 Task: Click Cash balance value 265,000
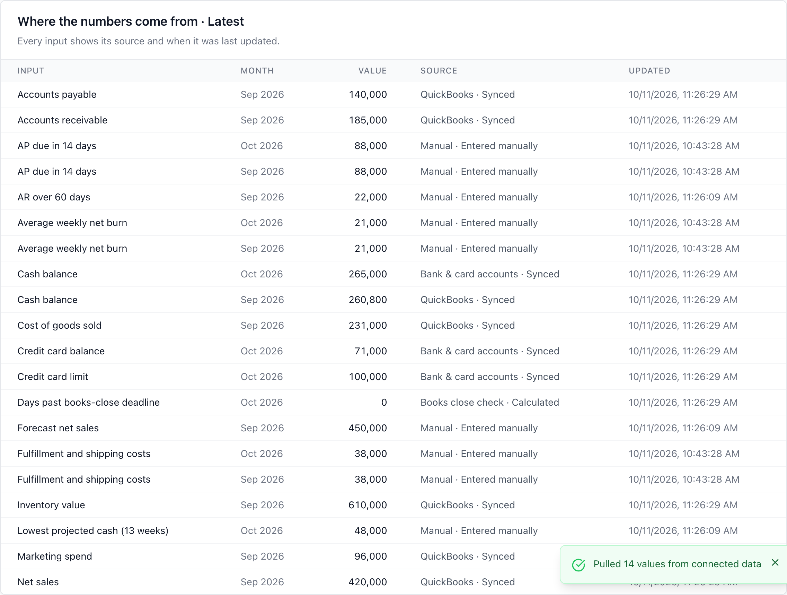tap(368, 274)
